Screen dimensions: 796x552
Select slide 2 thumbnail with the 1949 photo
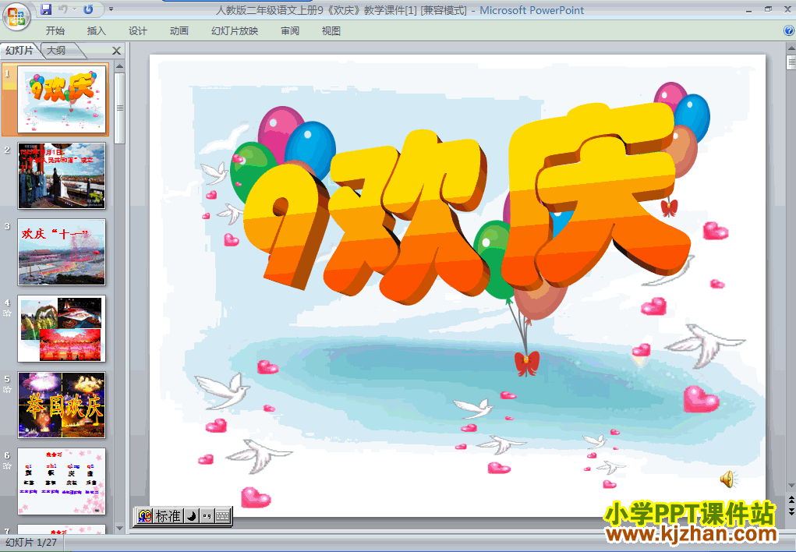(x=62, y=175)
